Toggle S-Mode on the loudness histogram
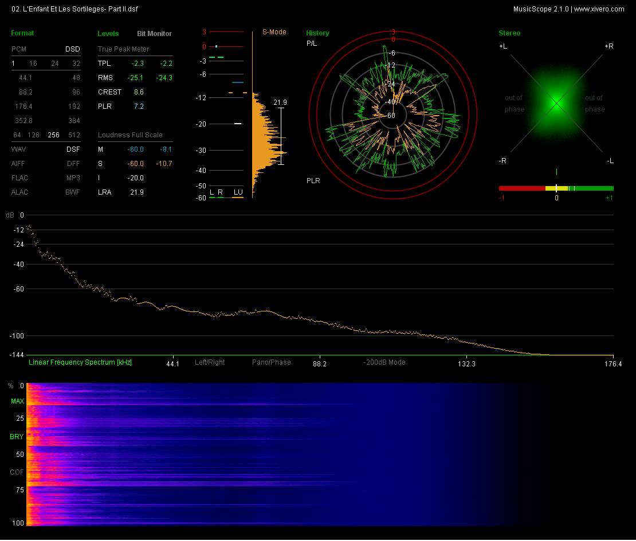636x541 pixels. [274, 32]
